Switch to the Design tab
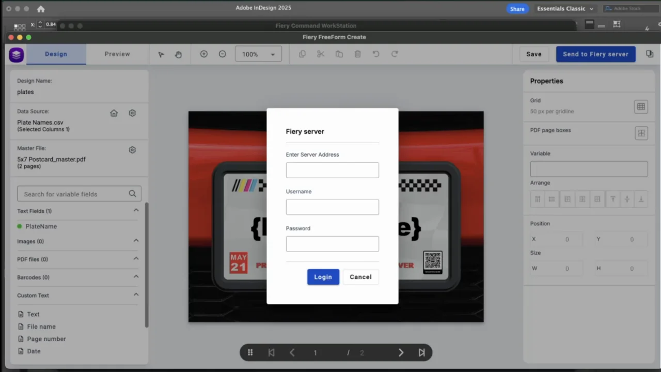Screen dimensions: 661x372 56,54
